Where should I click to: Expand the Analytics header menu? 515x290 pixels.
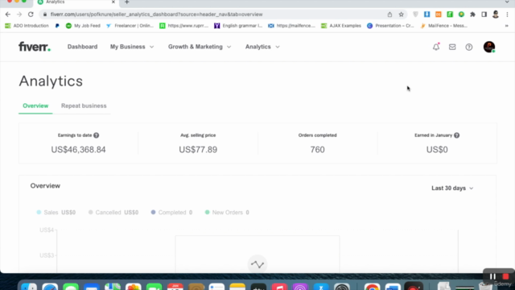(262, 47)
